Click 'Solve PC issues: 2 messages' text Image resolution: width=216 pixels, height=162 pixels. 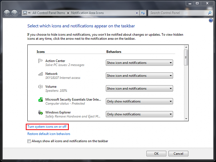(x=65, y=65)
